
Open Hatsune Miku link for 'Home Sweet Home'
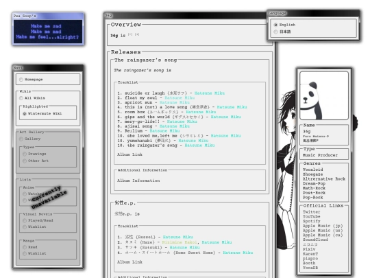click(238, 253)
